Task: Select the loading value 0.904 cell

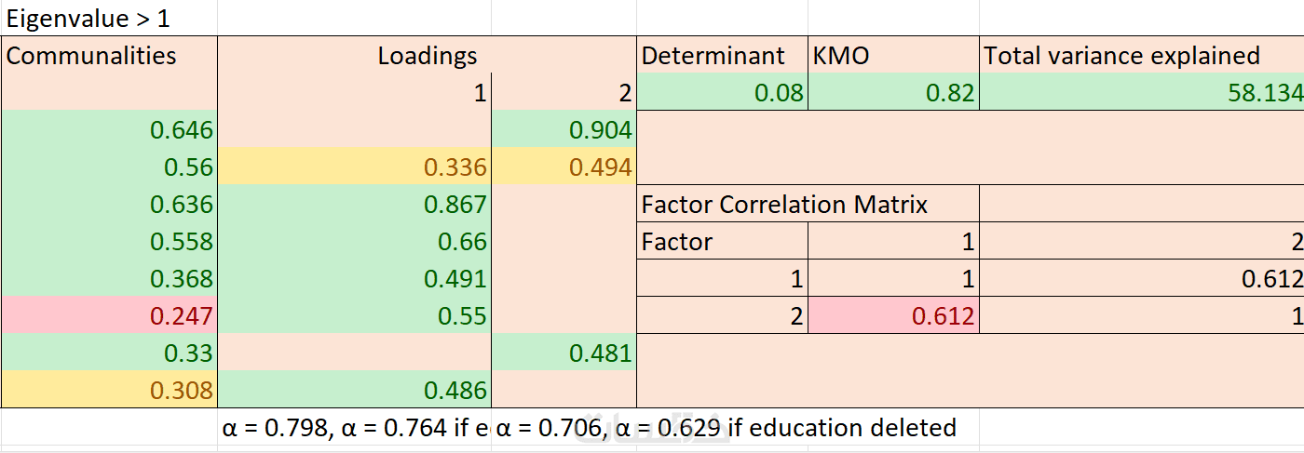Action: click(564, 129)
